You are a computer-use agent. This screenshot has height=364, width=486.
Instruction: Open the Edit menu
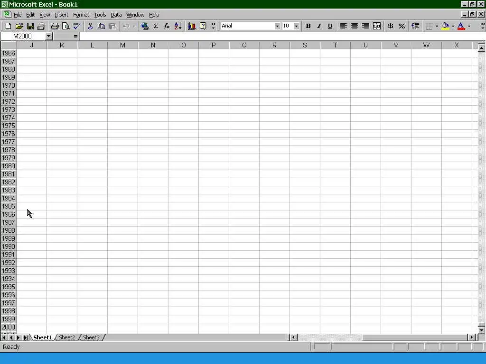[x=30, y=15]
